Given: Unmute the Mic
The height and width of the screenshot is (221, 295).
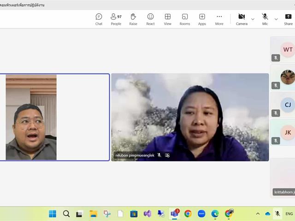Looking at the screenshot, I should click(265, 19).
